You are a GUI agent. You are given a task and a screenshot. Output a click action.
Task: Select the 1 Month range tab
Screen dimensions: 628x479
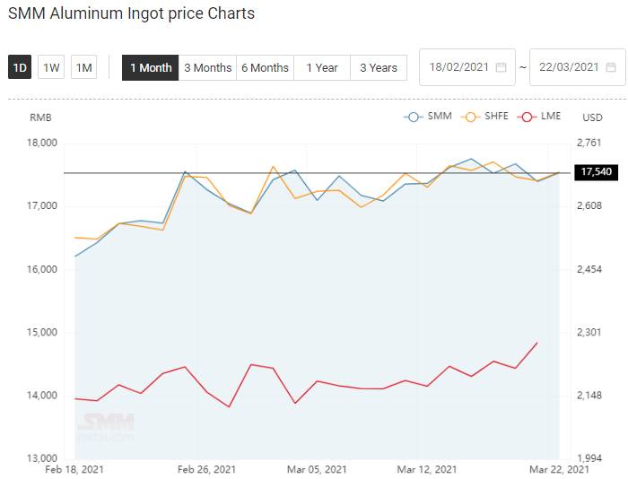150,67
